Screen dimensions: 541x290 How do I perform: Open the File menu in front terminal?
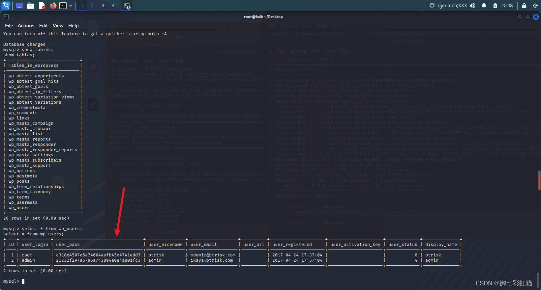9,26
